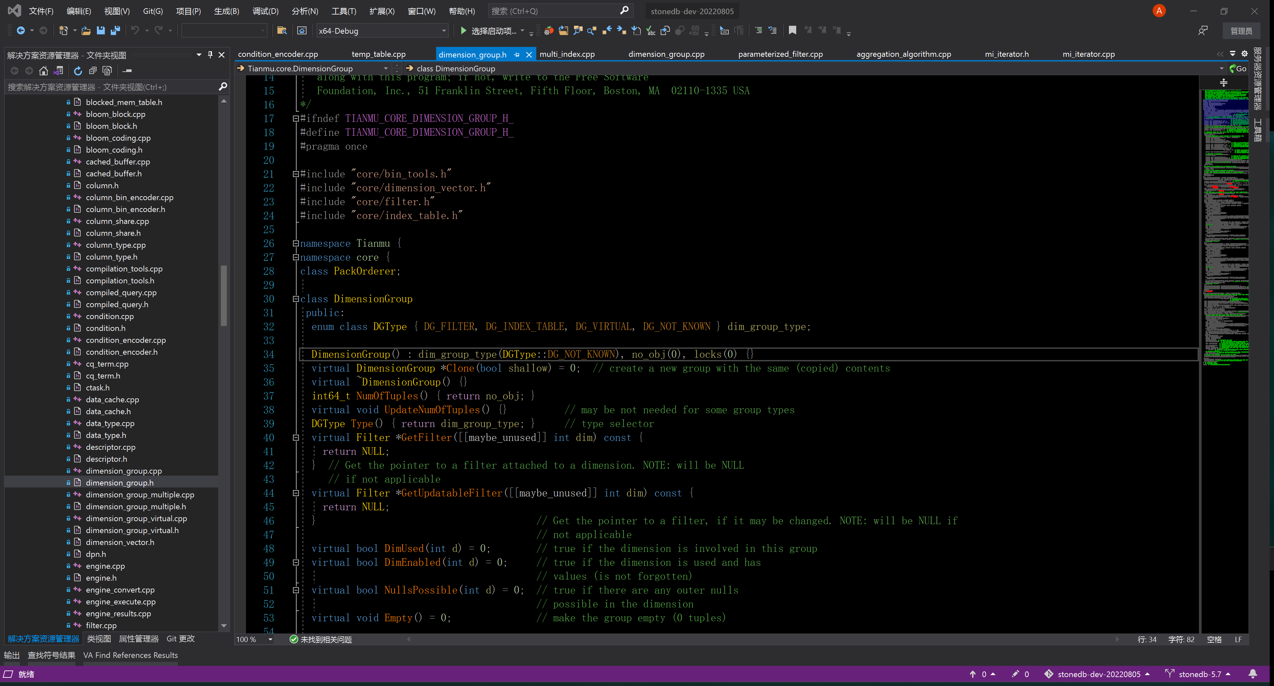
Task: Click the search magnifier in Solution Explorer
Action: coord(223,87)
